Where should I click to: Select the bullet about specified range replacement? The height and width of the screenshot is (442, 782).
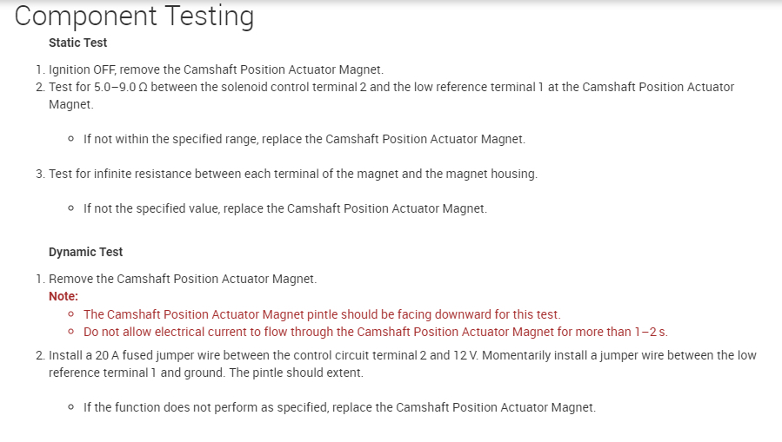click(x=304, y=139)
